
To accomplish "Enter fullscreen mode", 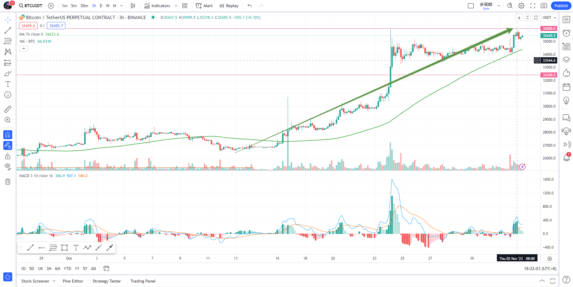I will pos(533,6).
